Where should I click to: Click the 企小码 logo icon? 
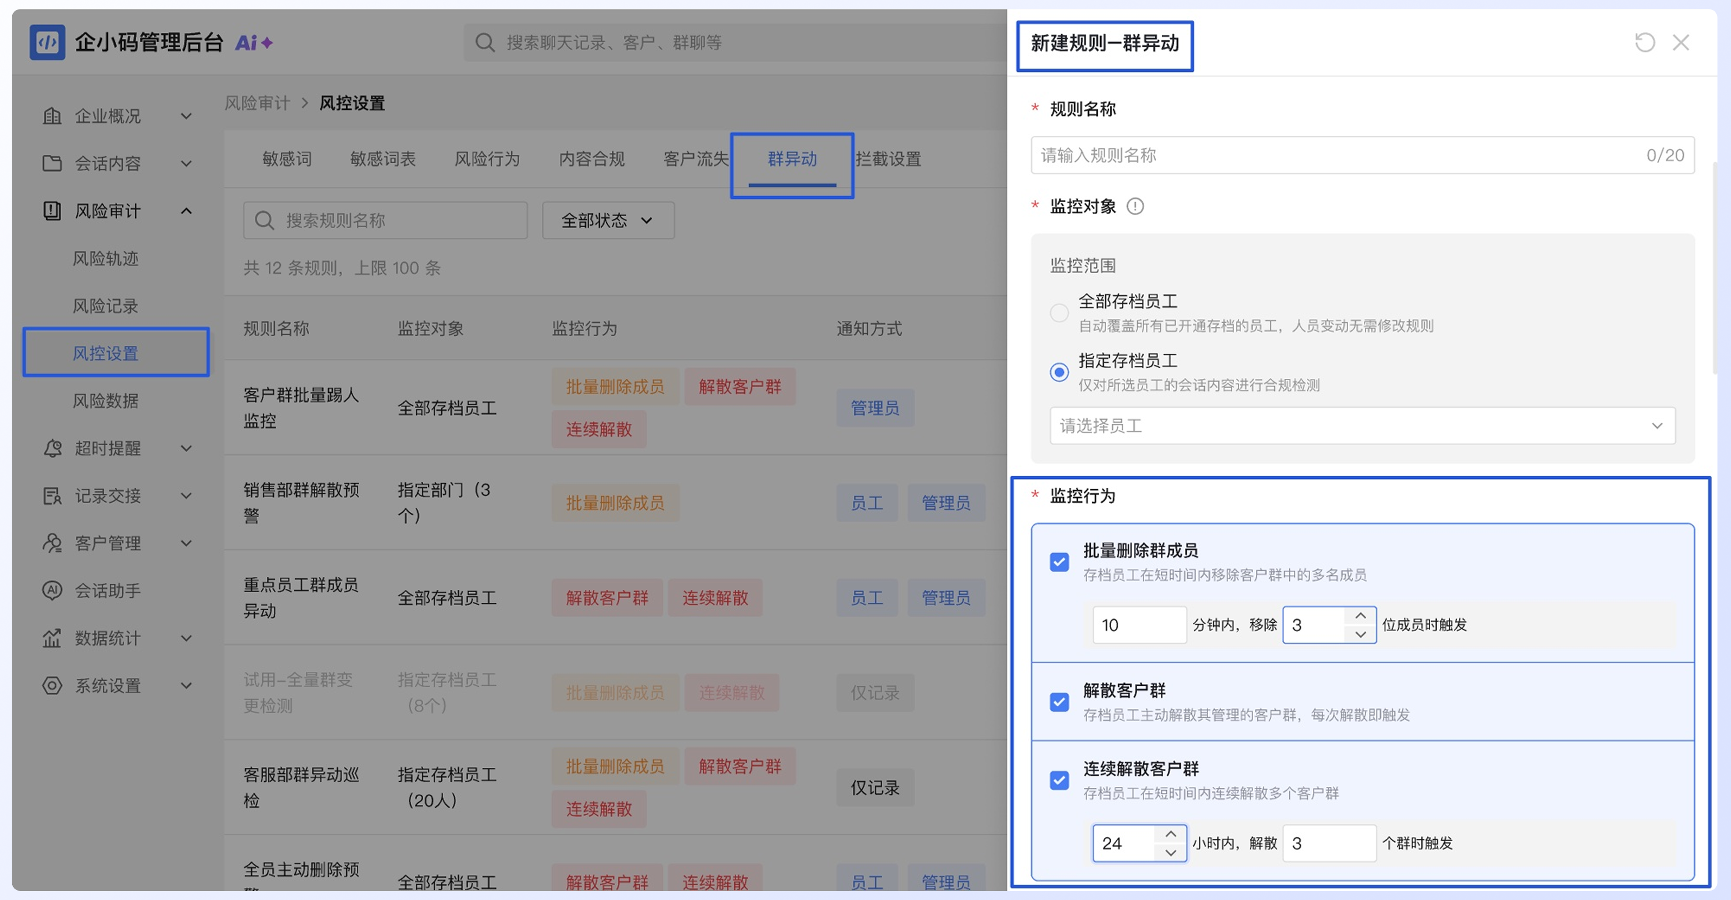click(47, 42)
